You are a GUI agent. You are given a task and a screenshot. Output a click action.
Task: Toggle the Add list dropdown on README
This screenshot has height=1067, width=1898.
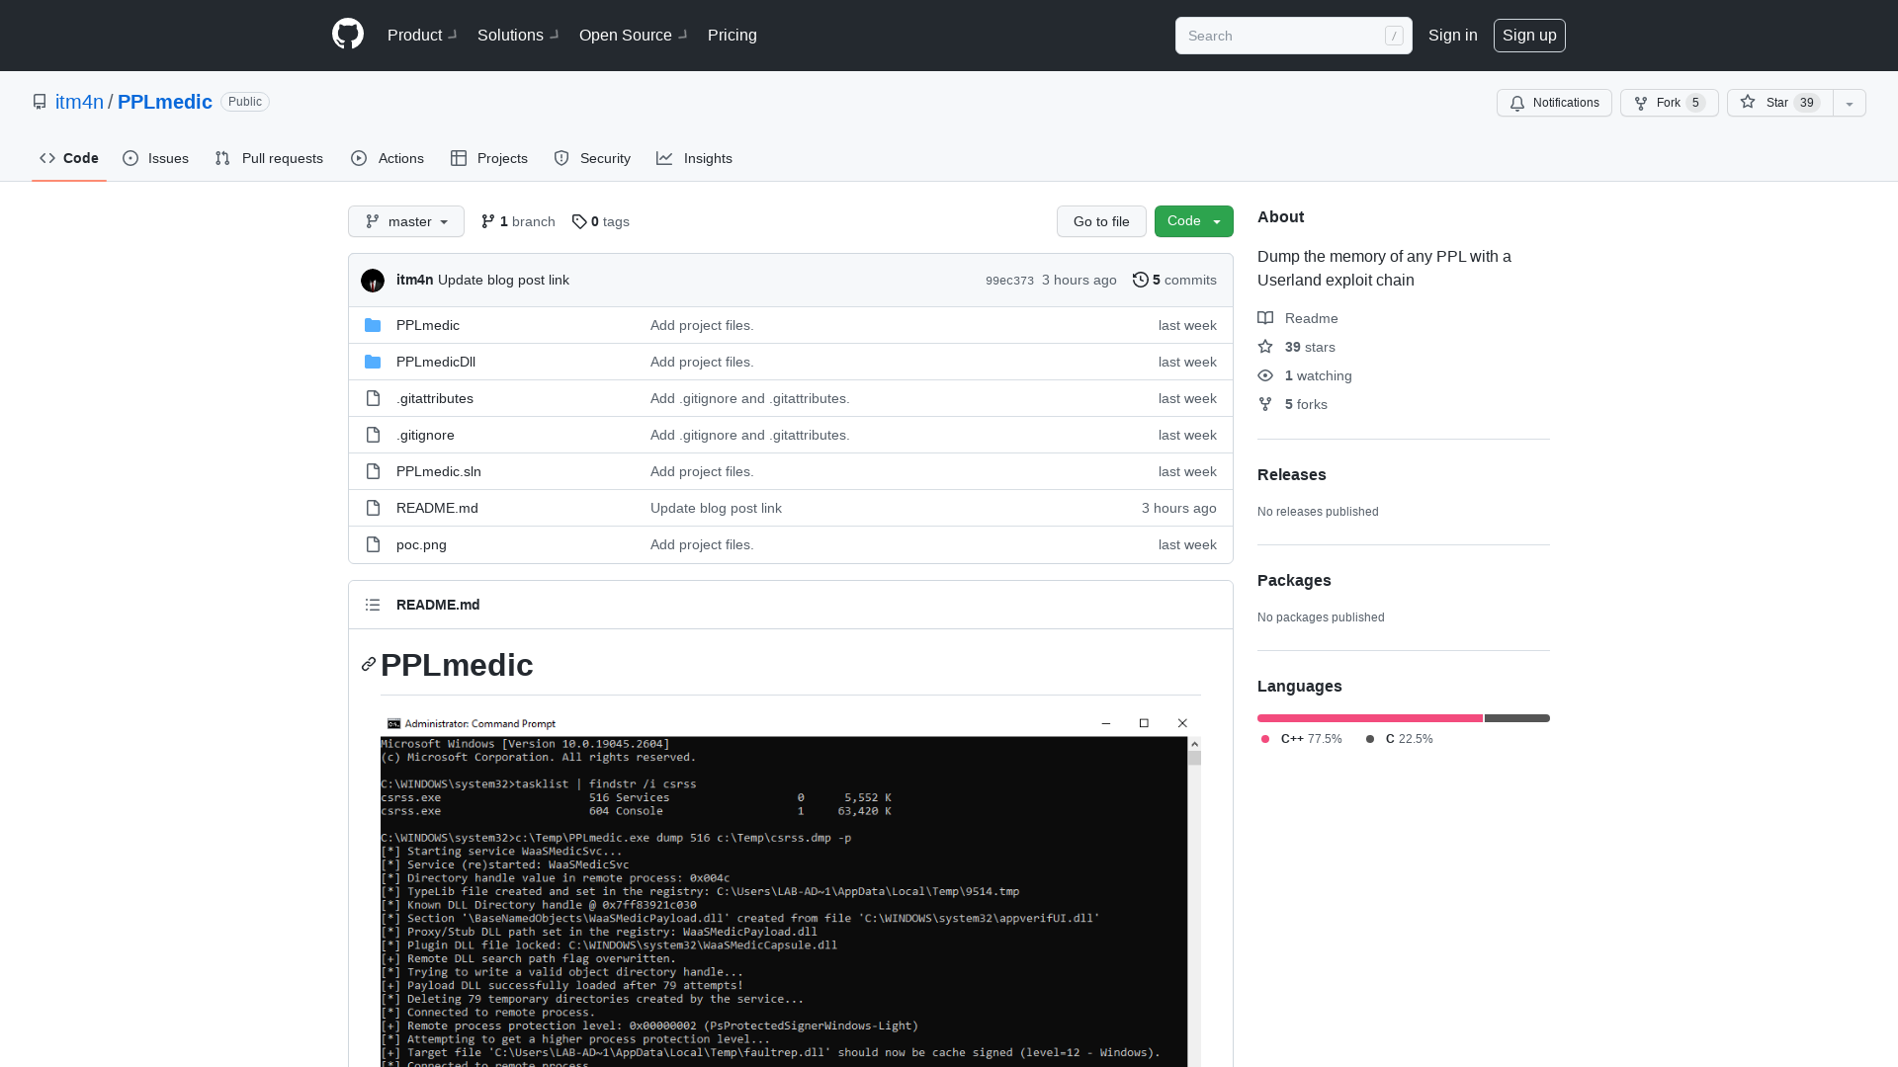(373, 605)
